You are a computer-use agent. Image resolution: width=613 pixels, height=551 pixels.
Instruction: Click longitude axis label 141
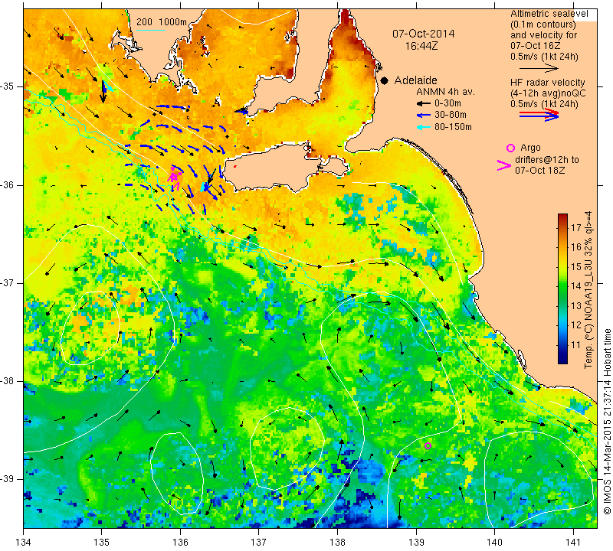tap(573, 543)
